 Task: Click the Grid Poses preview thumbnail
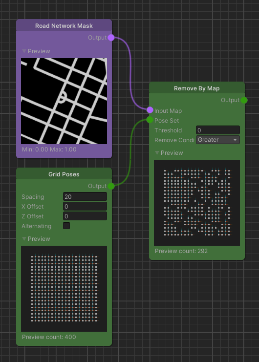[x=64, y=289]
